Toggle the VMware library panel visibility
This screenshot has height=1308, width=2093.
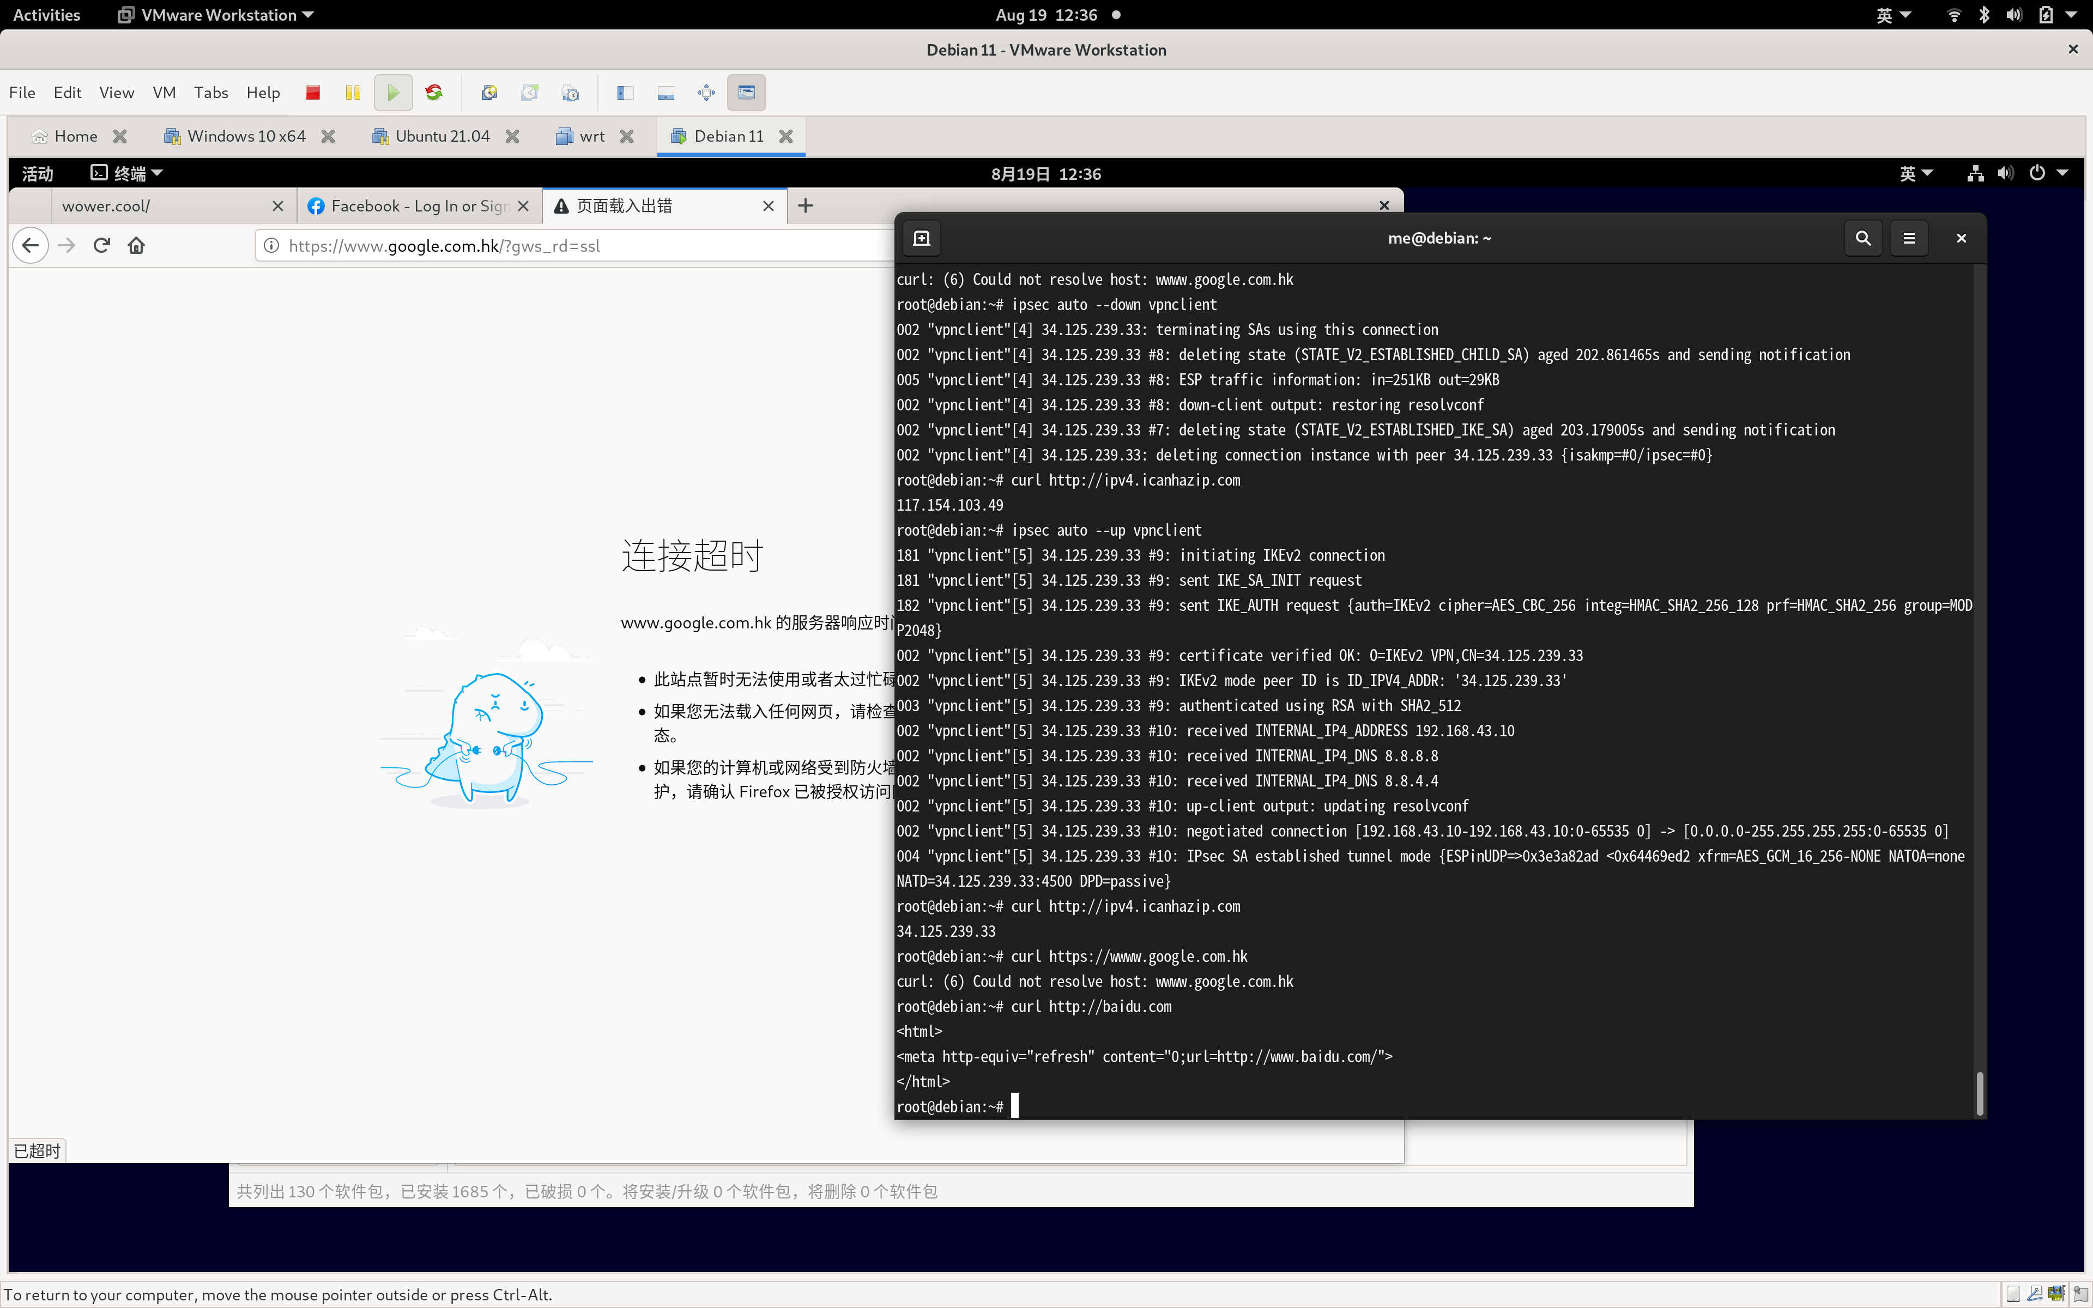pos(625,93)
